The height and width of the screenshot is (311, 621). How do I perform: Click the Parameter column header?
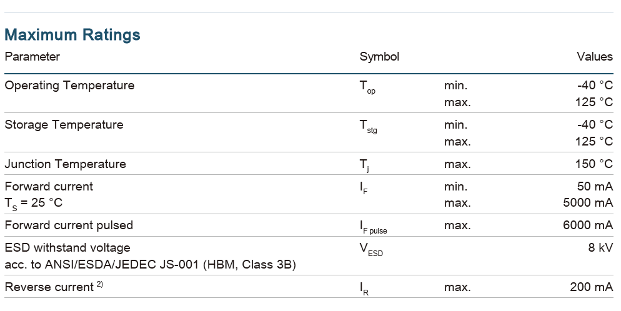tap(32, 57)
